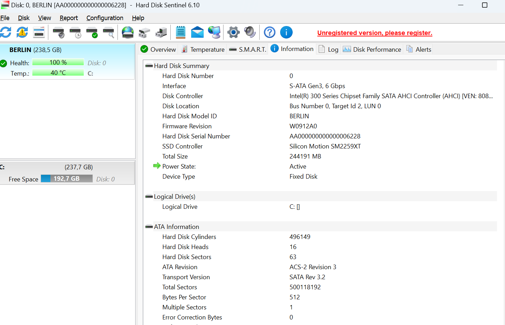Switch to the S.M.A.R.T. tab
Screen dimensions: 505x325
(248, 50)
